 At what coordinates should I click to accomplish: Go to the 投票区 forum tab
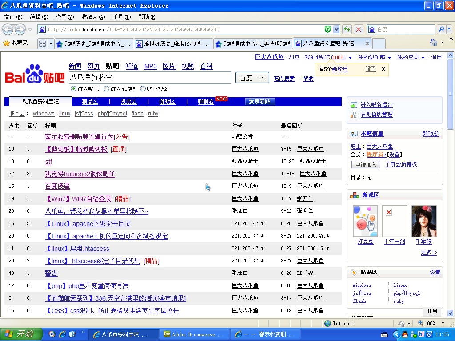click(x=128, y=102)
